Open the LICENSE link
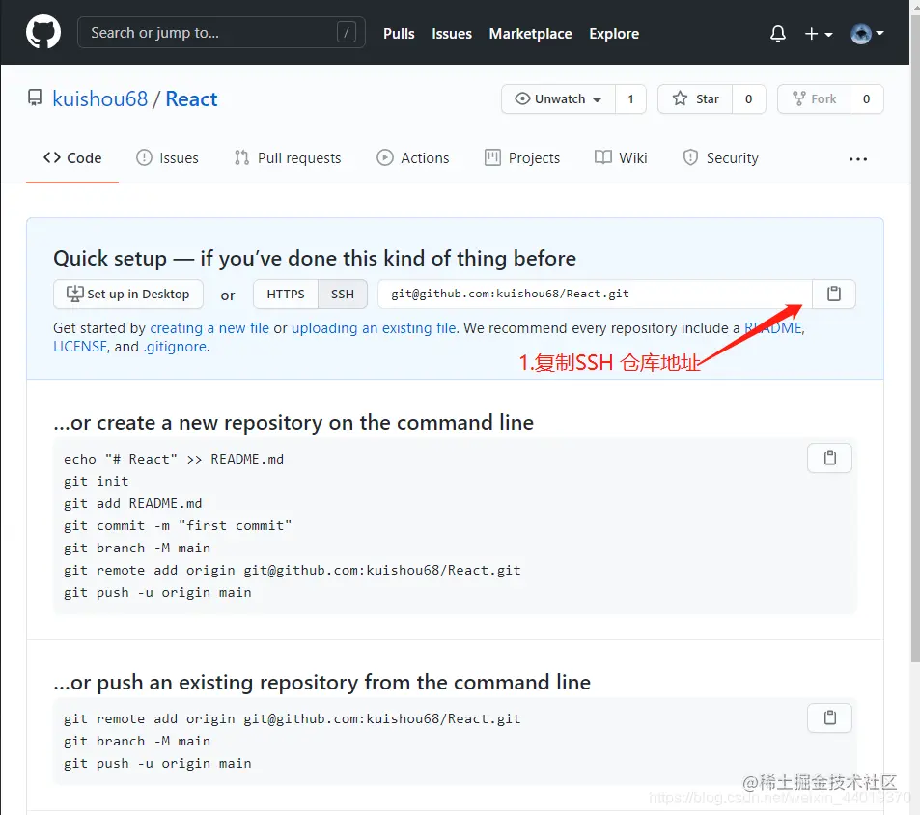The height and width of the screenshot is (815, 920). [x=80, y=347]
